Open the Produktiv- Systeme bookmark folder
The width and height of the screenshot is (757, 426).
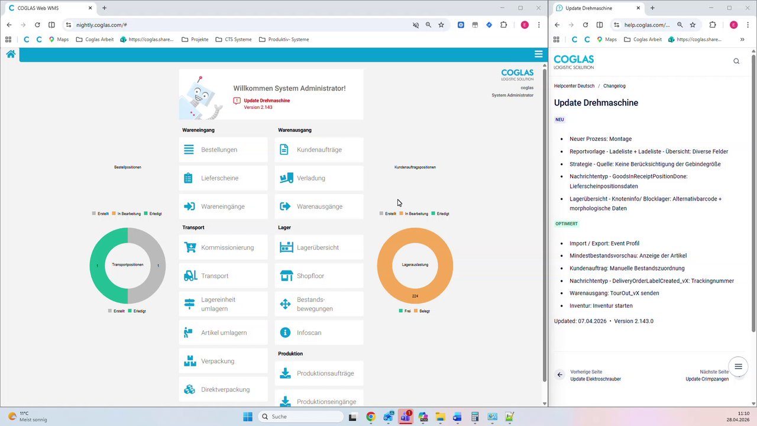click(x=283, y=40)
